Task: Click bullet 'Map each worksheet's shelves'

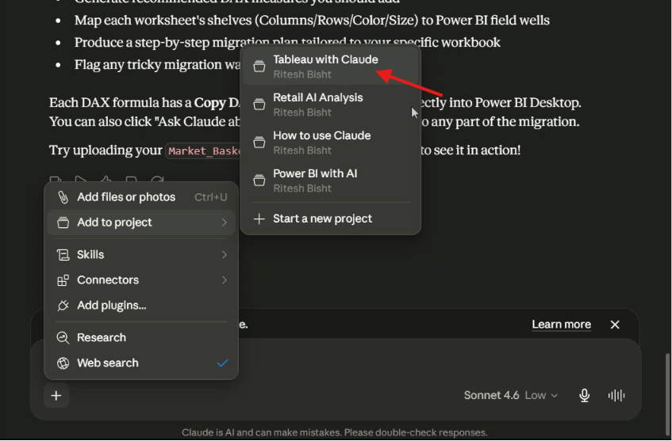Action: point(312,20)
